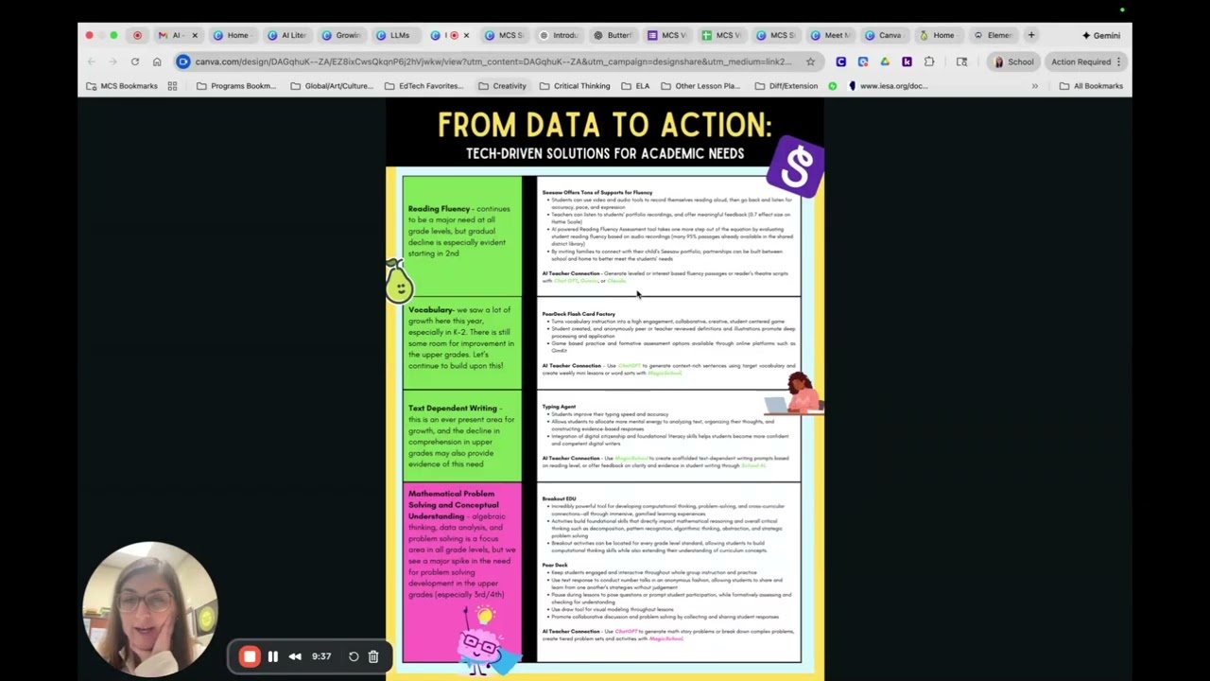Click the pinned recording tab
Viewport: 1210px width, 681px height.
click(137, 35)
